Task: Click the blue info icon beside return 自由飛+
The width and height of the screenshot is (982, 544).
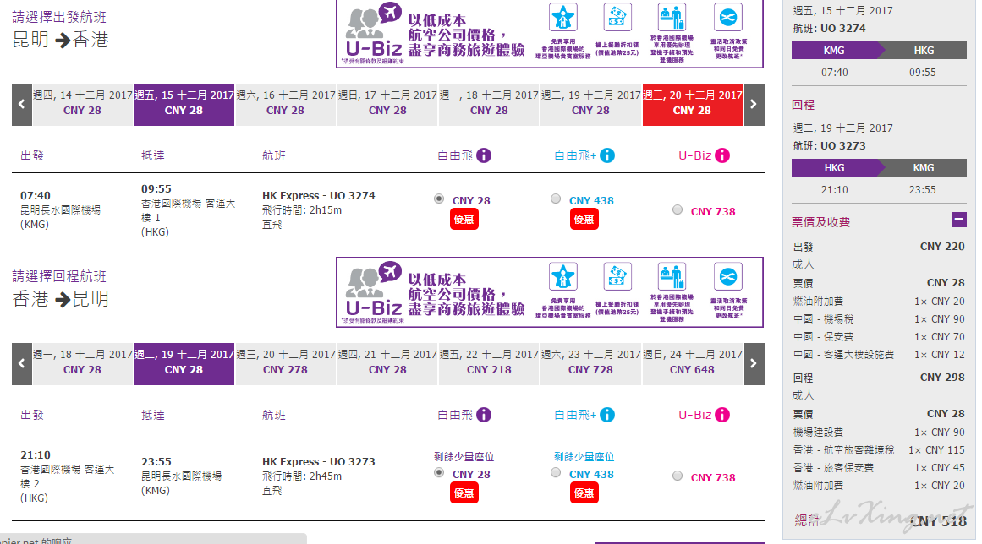Action: pyautogui.click(x=606, y=415)
